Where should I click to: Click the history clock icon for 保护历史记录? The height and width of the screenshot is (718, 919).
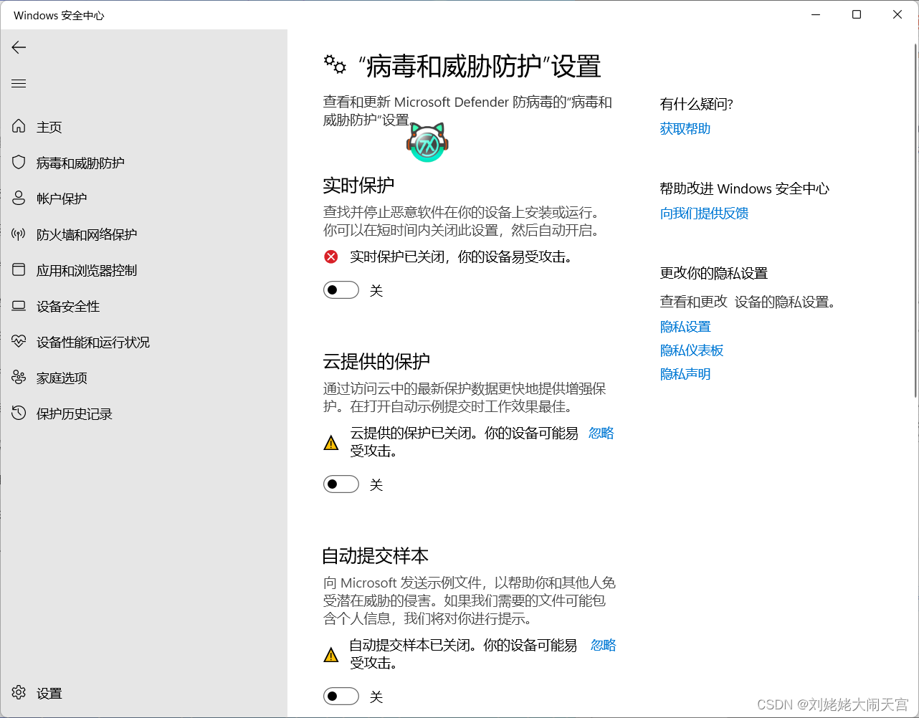[x=19, y=413]
